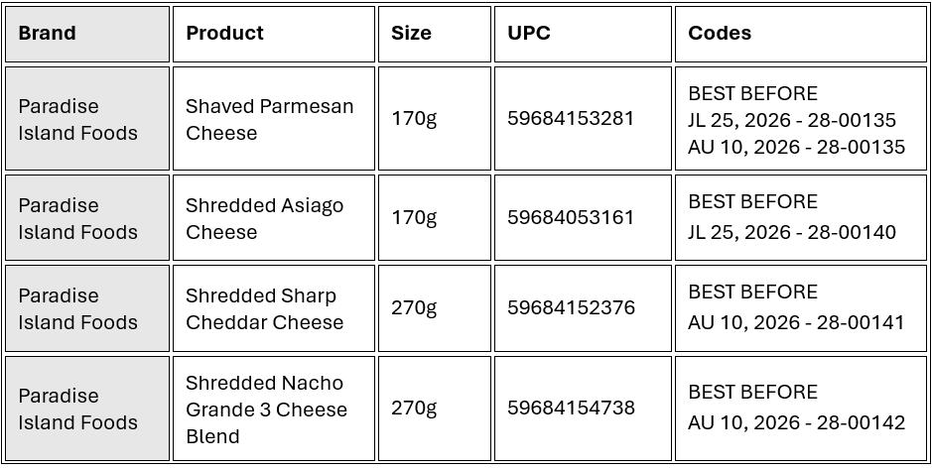The image size is (932, 469).
Task: Click UPC number 59684153281
Action: point(571,119)
